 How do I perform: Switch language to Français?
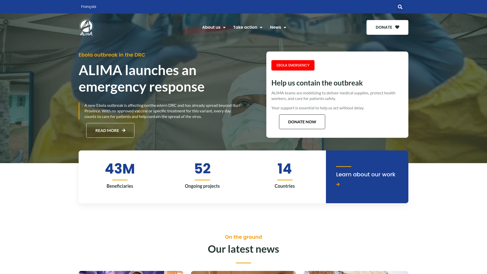click(x=89, y=7)
